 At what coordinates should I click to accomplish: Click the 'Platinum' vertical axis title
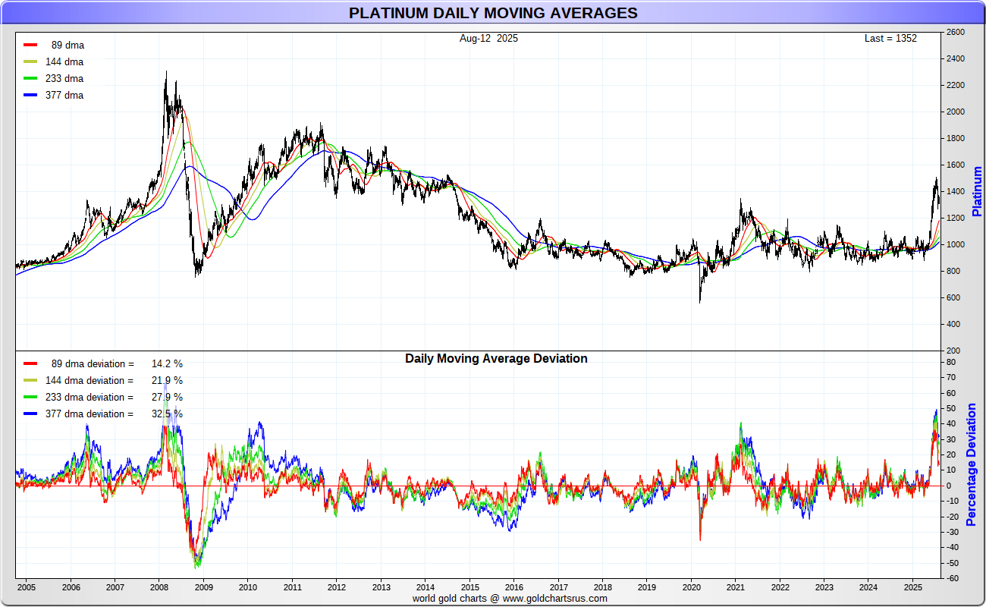click(x=977, y=191)
